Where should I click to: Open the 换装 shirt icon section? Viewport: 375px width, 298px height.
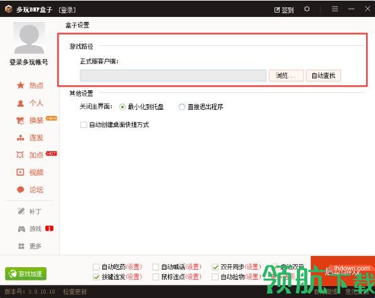point(30,120)
